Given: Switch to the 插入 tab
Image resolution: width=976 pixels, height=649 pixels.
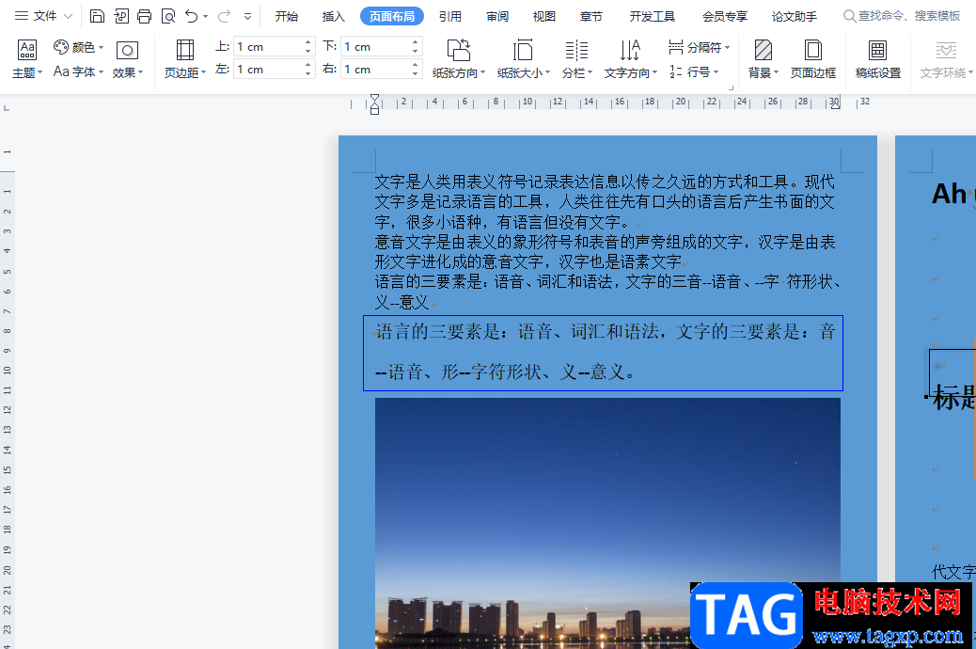Looking at the screenshot, I should coord(334,17).
